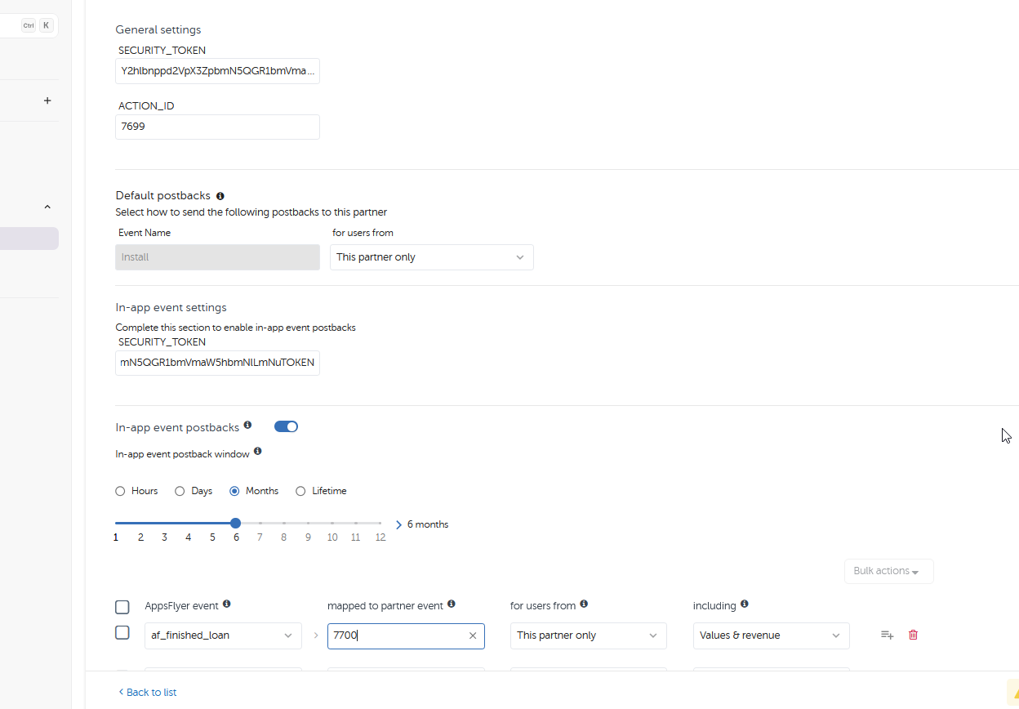Open the Bulk actions dropdown
The height and width of the screenshot is (709, 1019).
click(x=888, y=571)
